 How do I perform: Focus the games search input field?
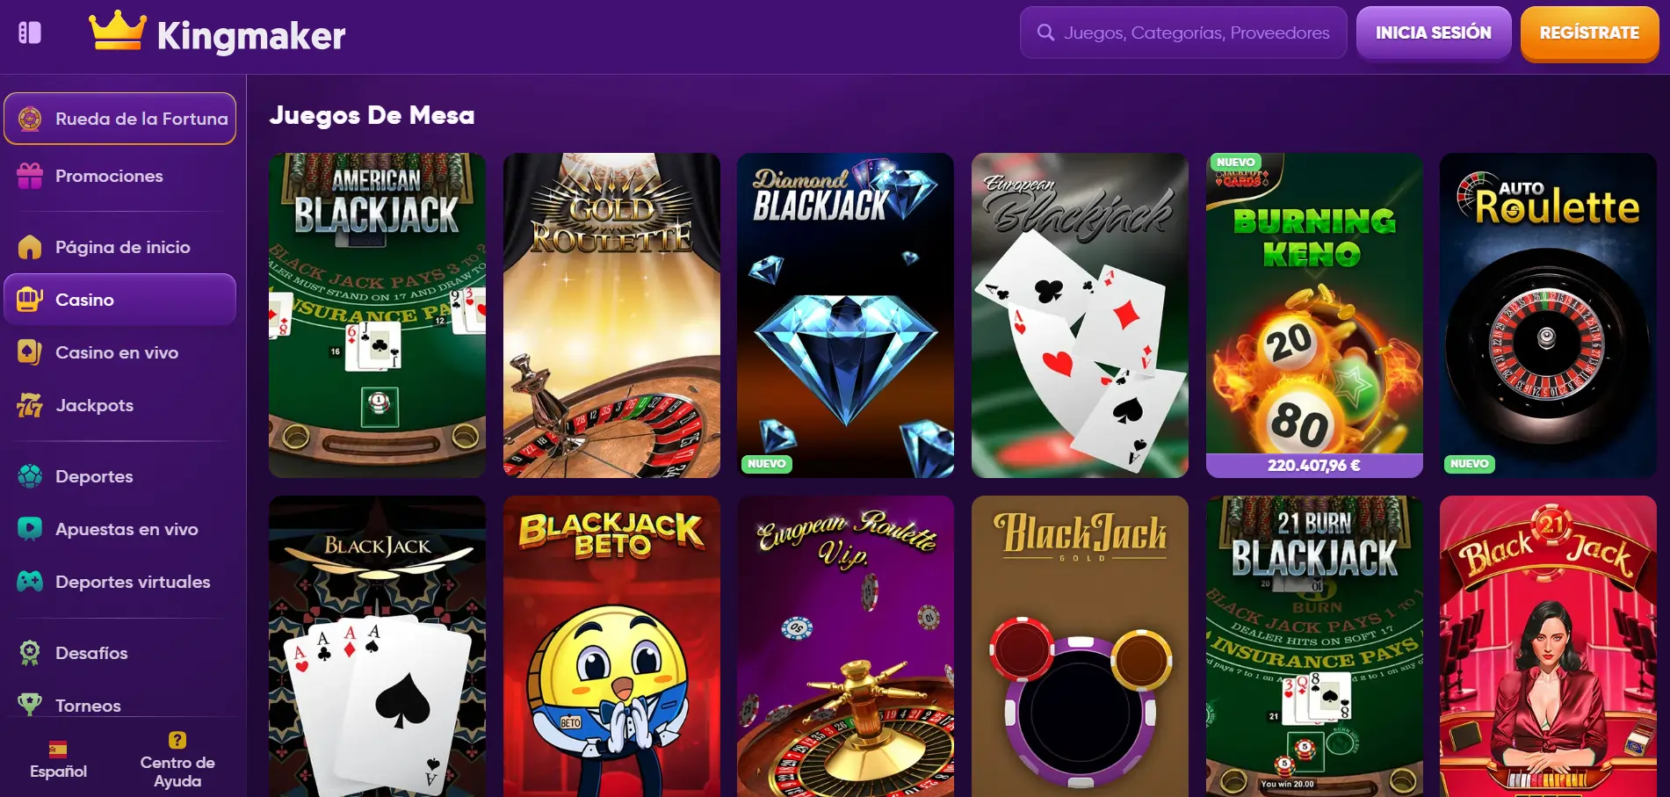point(1196,33)
